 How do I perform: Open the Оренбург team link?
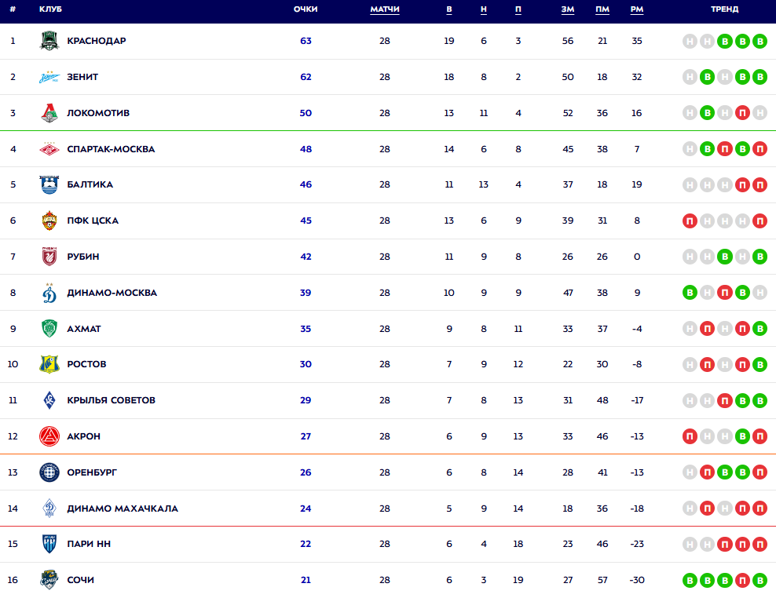click(x=92, y=472)
